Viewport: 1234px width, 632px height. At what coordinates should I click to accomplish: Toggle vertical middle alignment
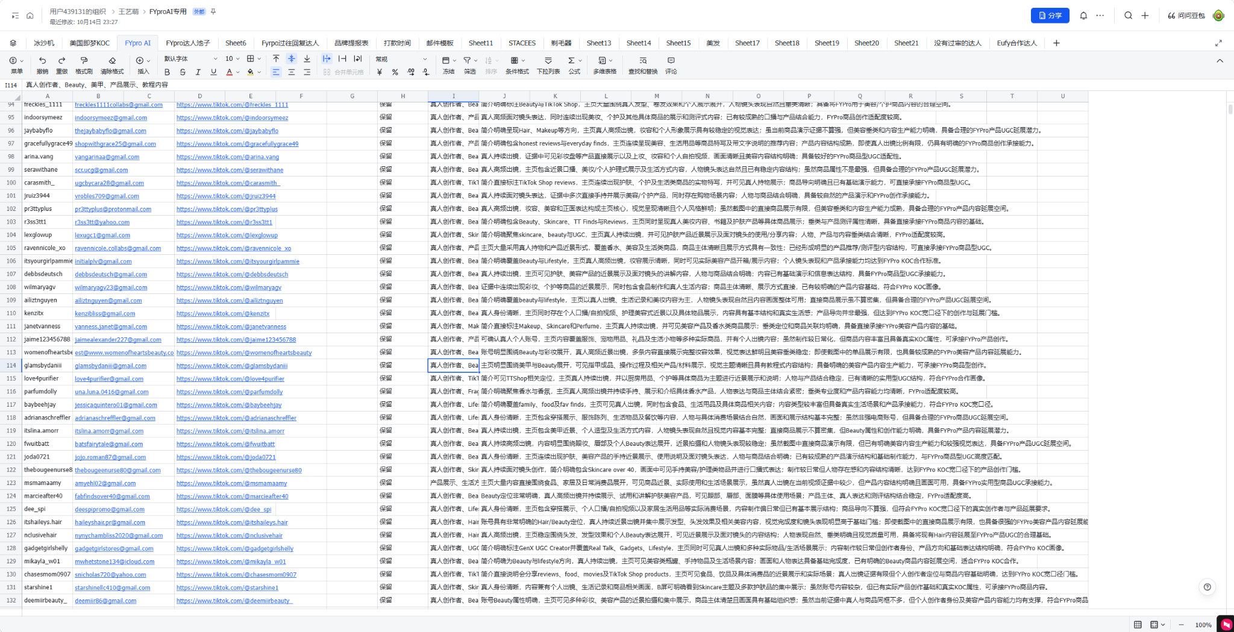tap(292, 58)
